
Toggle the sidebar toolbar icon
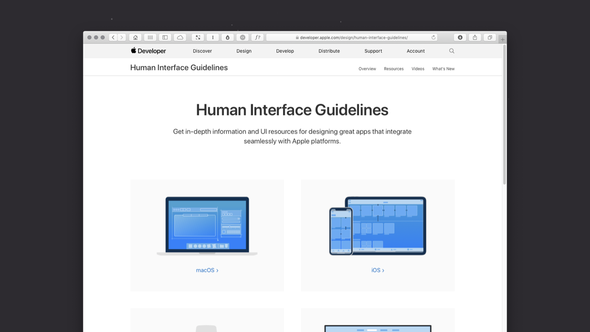165,37
